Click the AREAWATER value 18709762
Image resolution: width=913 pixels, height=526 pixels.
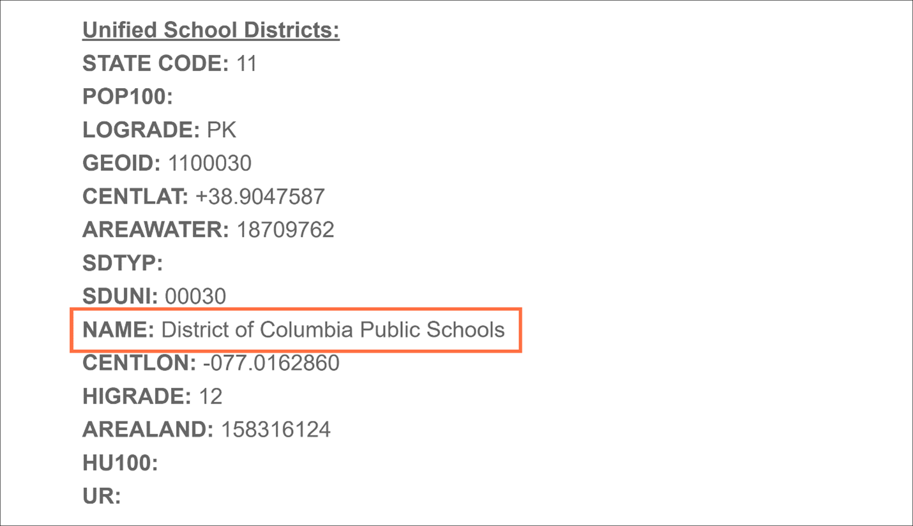tap(285, 229)
